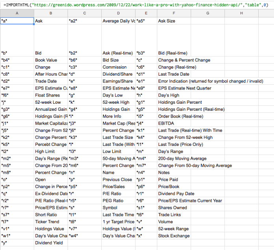Click 'Holdings Gain Percent (Real-time)' cell
This screenshot has height=250, width=274.
(191, 109)
